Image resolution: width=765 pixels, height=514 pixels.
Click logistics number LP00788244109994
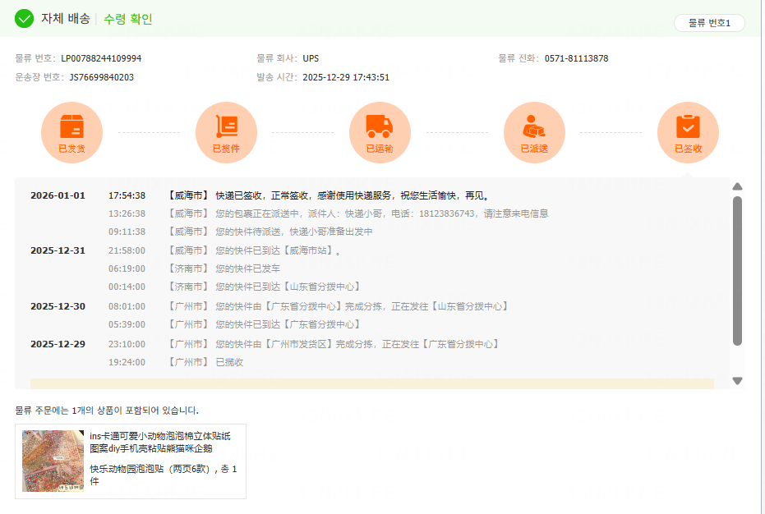pyautogui.click(x=101, y=58)
